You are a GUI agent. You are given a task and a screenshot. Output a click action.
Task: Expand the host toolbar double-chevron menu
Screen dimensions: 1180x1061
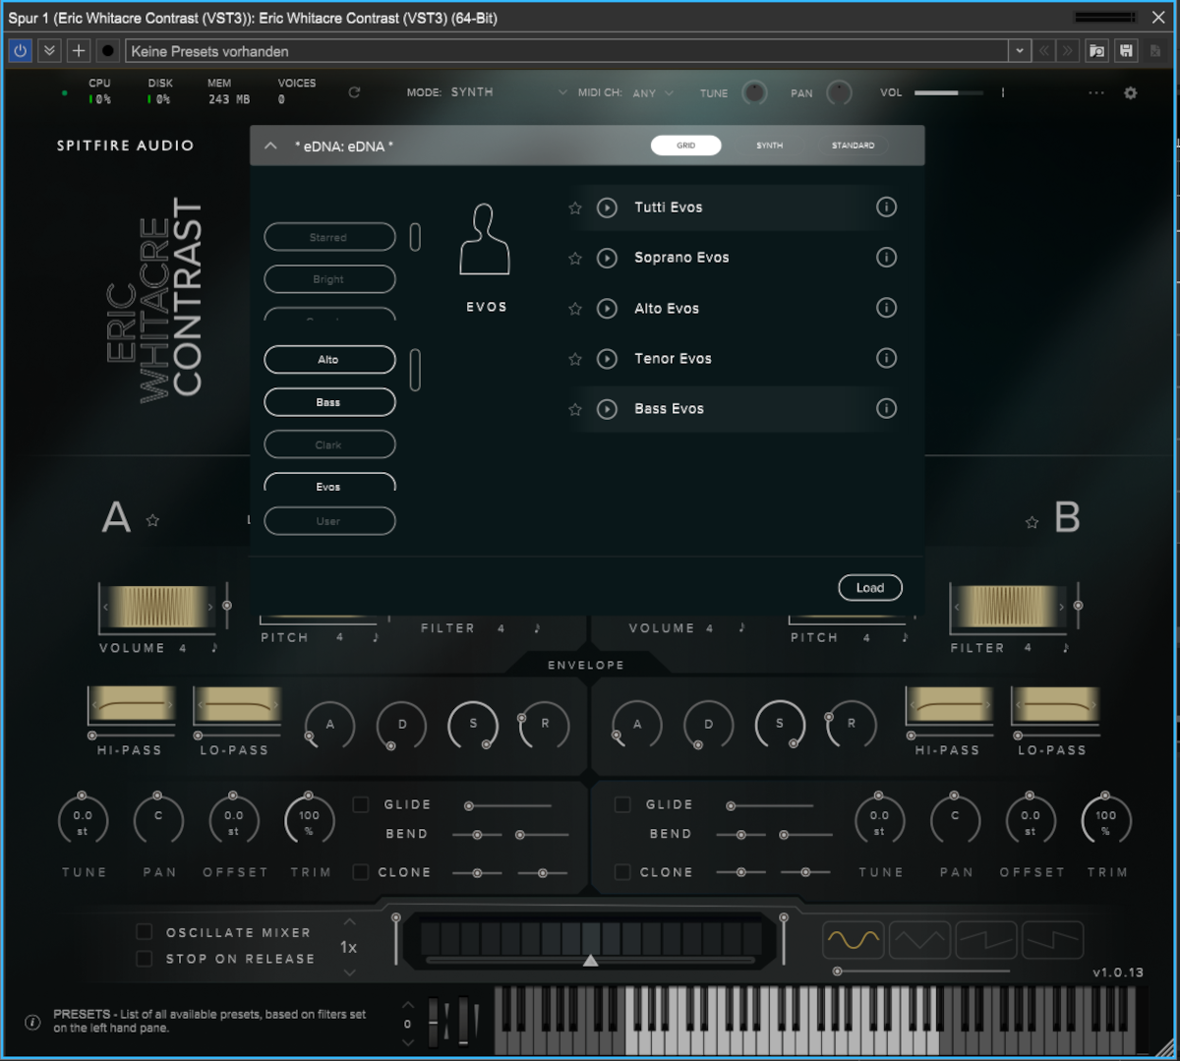coord(49,51)
